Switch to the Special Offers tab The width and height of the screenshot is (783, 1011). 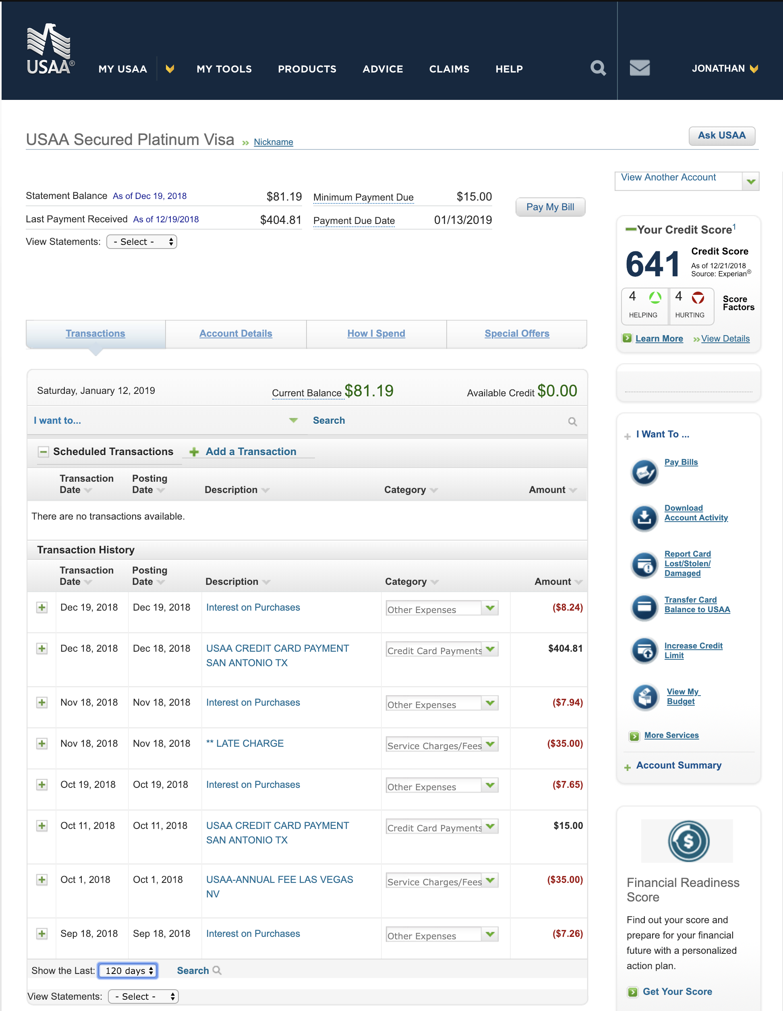pyautogui.click(x=517, y=334)
